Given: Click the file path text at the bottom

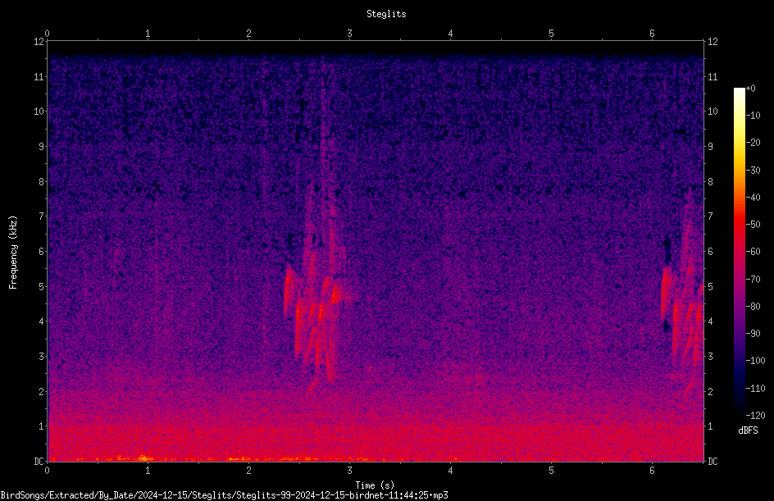Looking at the screenshot, I should click(224, 495).
